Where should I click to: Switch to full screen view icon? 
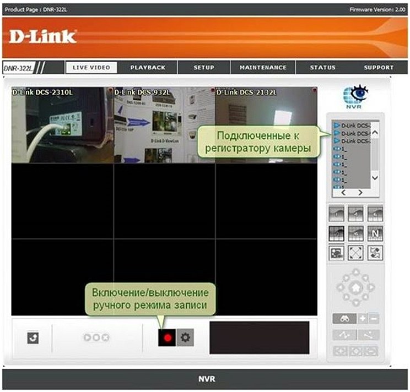point(356,253)
